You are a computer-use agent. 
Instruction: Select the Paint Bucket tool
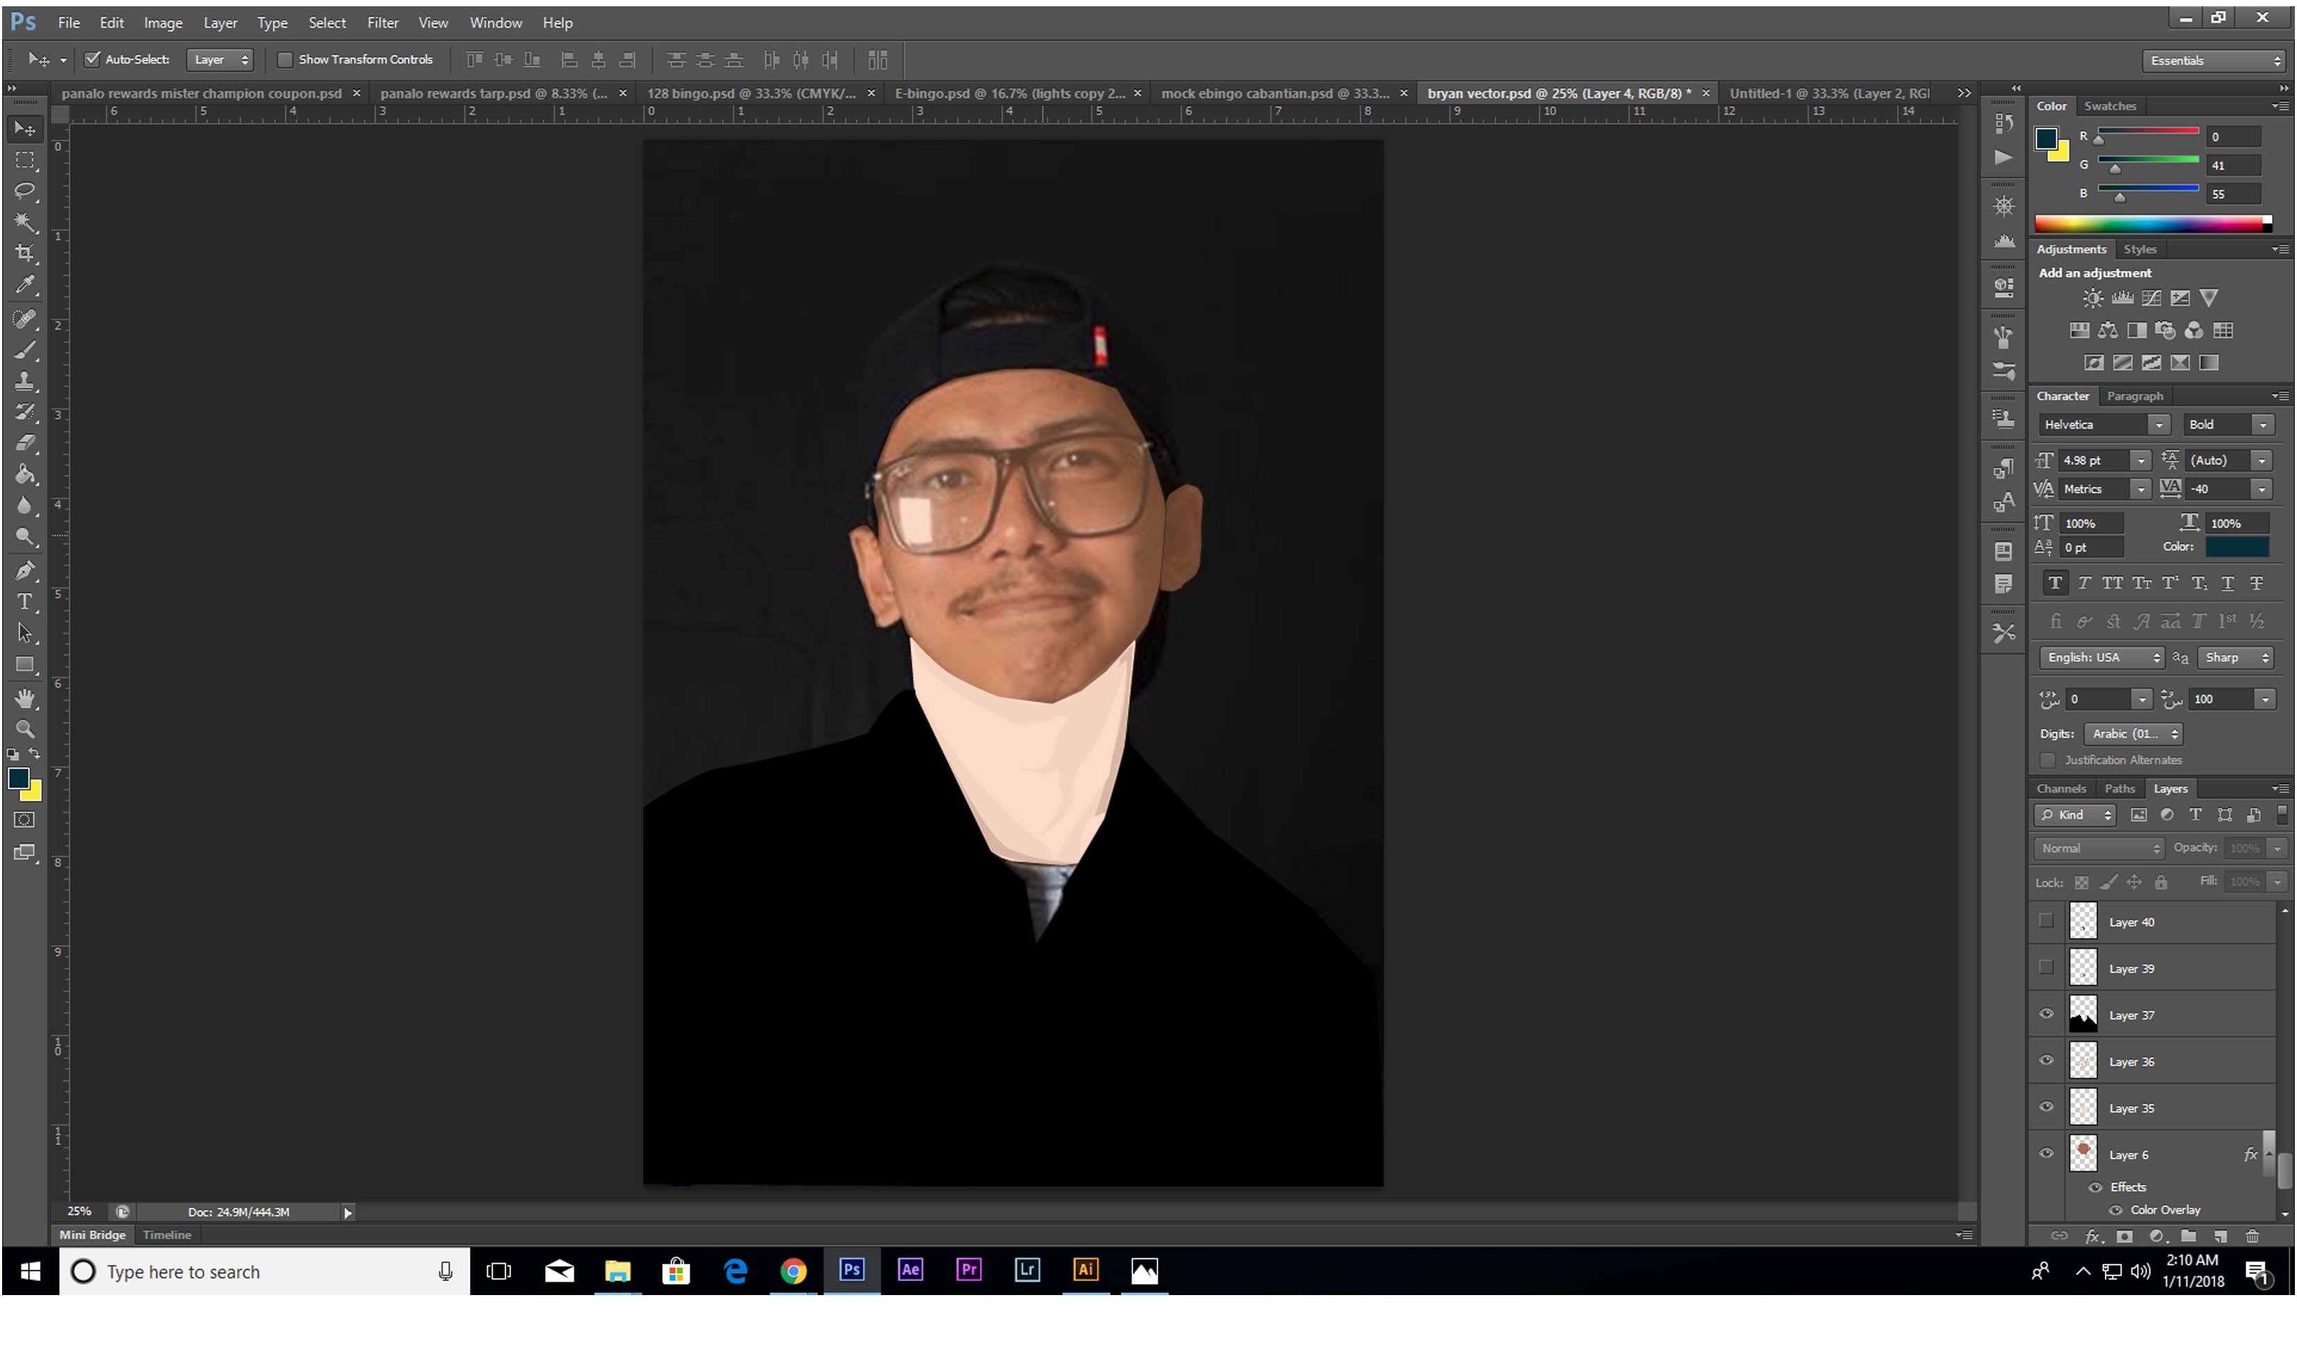point(24,475)
